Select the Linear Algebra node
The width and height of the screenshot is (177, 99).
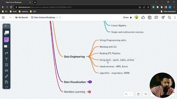[119, 26]
